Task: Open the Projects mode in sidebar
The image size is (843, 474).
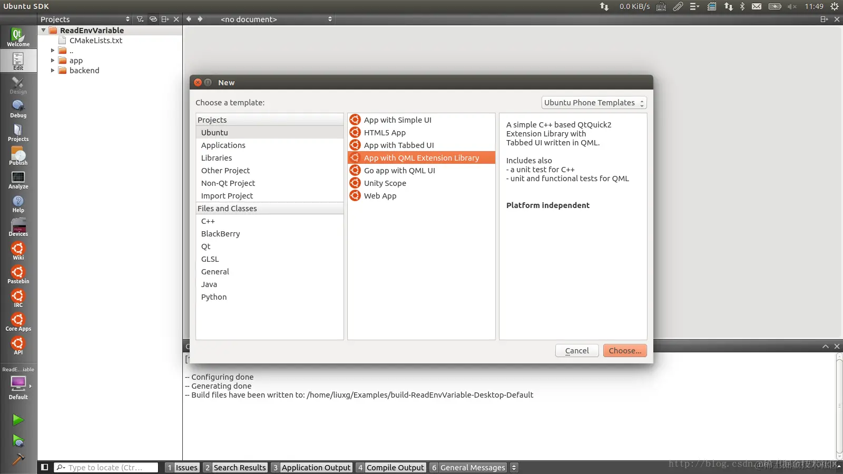Action: [18, 133]
